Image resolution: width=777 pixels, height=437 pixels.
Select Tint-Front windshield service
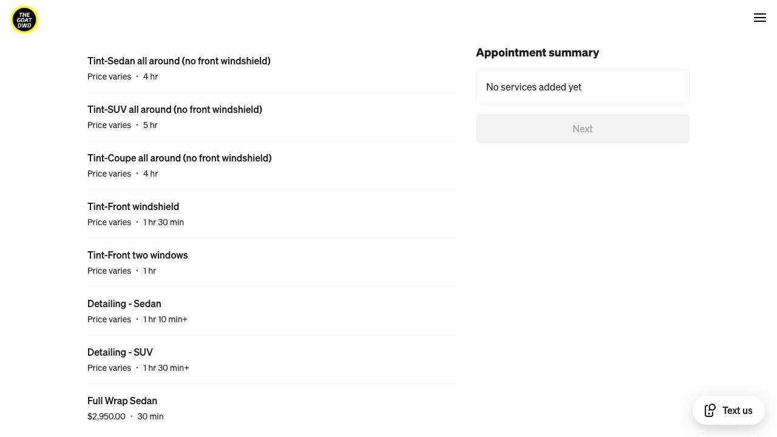tap(133, 207)
